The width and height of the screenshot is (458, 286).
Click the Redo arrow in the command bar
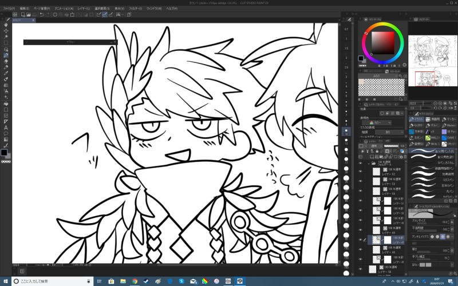coord(48,14)
